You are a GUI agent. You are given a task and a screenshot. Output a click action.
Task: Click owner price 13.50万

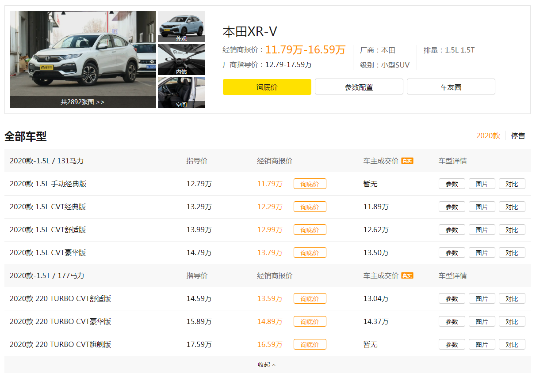pyautogui.click(x=376, y=252)
